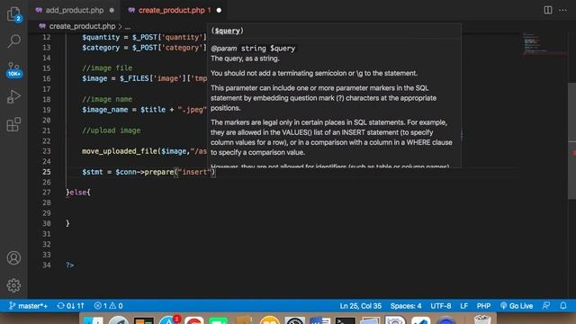Click "@param string $query" in hint popup
576x324 pixels.
[253, 49]
